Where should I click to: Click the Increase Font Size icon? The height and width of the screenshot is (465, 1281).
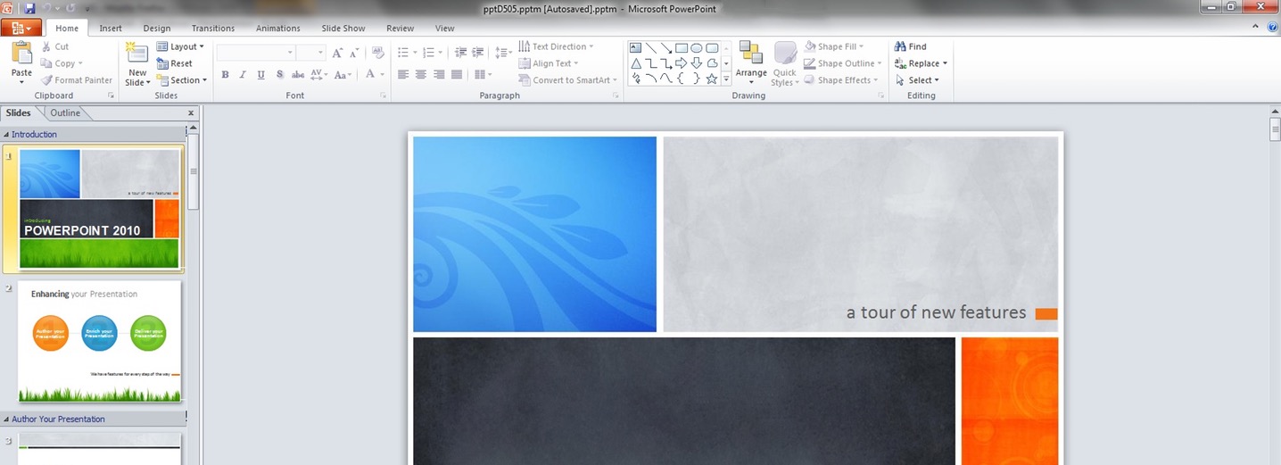coord(338,54)
